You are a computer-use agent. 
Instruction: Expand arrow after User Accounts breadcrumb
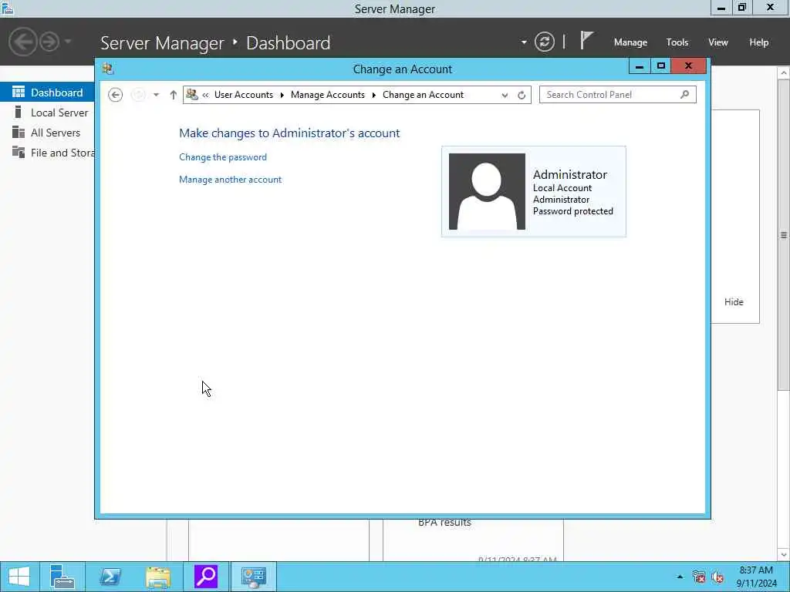[x=282, y=95]
